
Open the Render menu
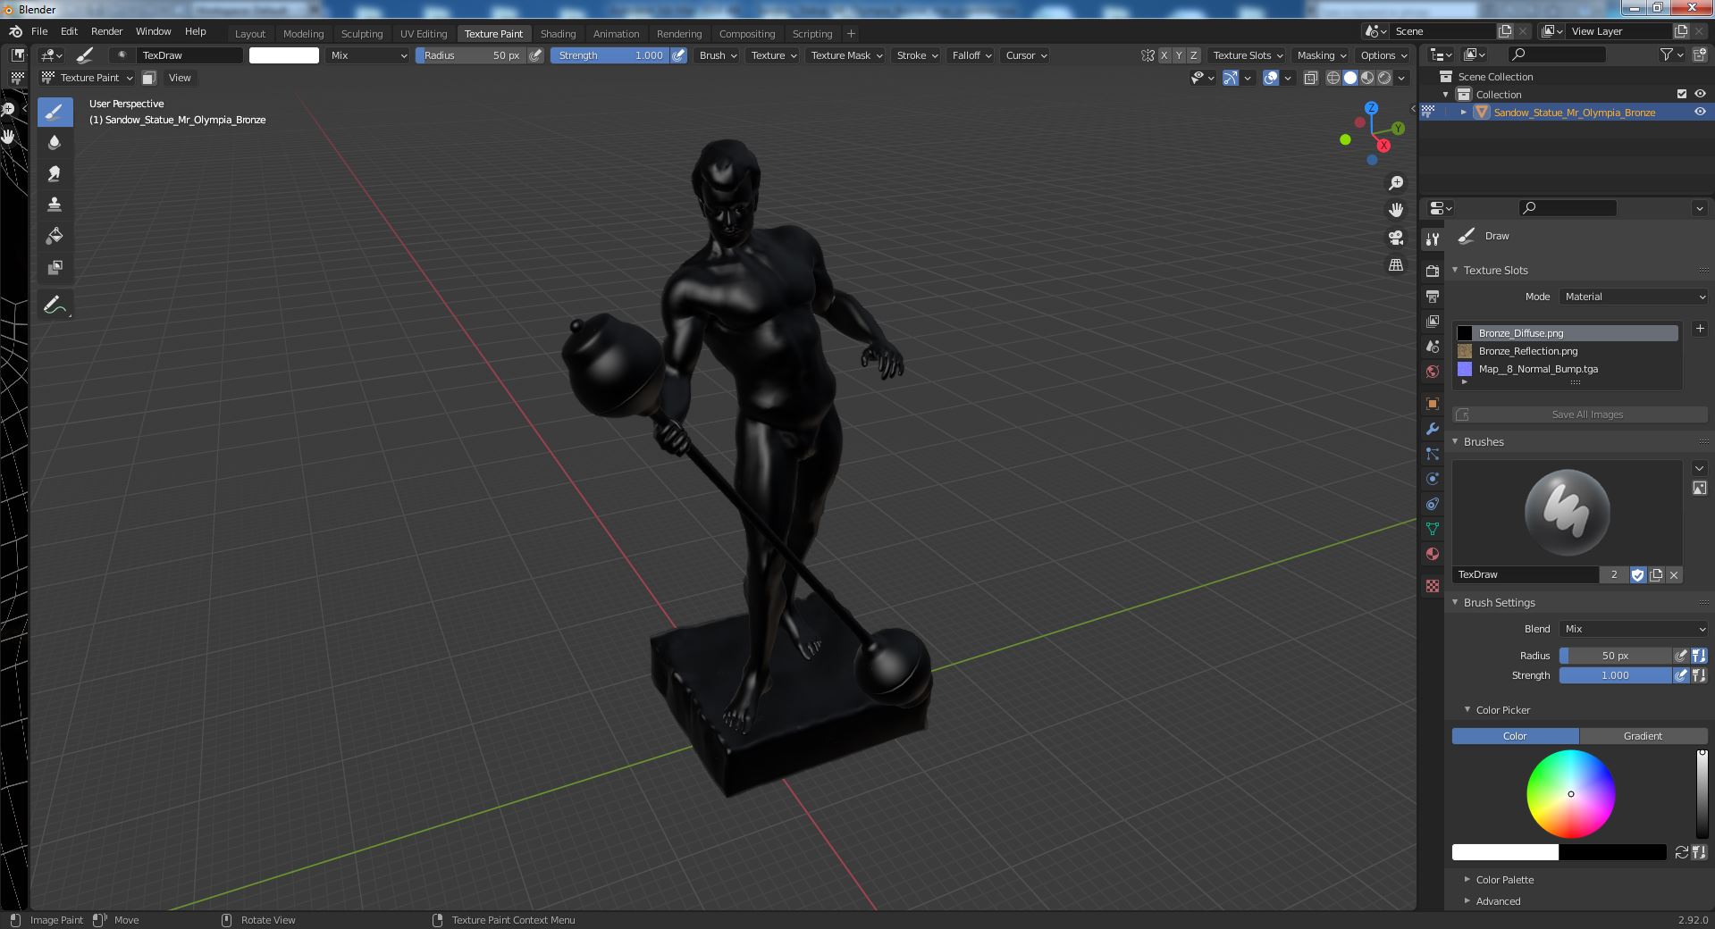point(106,31)
